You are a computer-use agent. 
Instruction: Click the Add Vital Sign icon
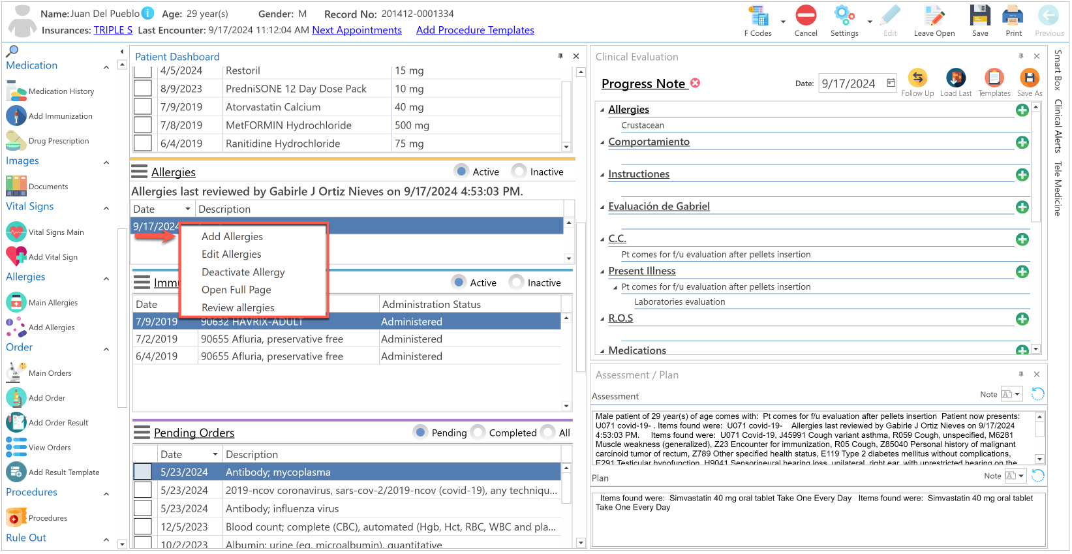coord(16,256)
